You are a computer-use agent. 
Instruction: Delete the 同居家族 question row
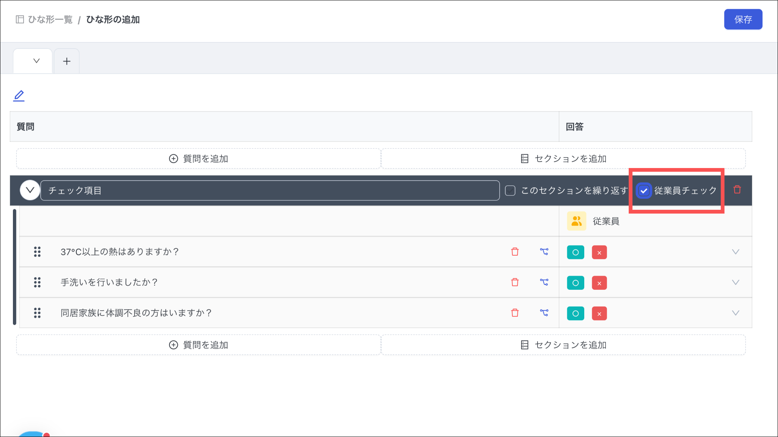pyautogui.click(x=515, y=313)
